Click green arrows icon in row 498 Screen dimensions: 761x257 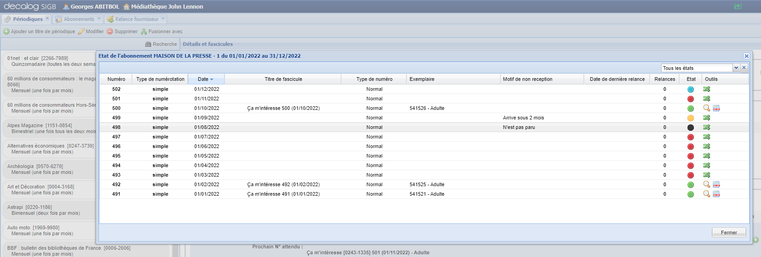click(x=707, y=127)
